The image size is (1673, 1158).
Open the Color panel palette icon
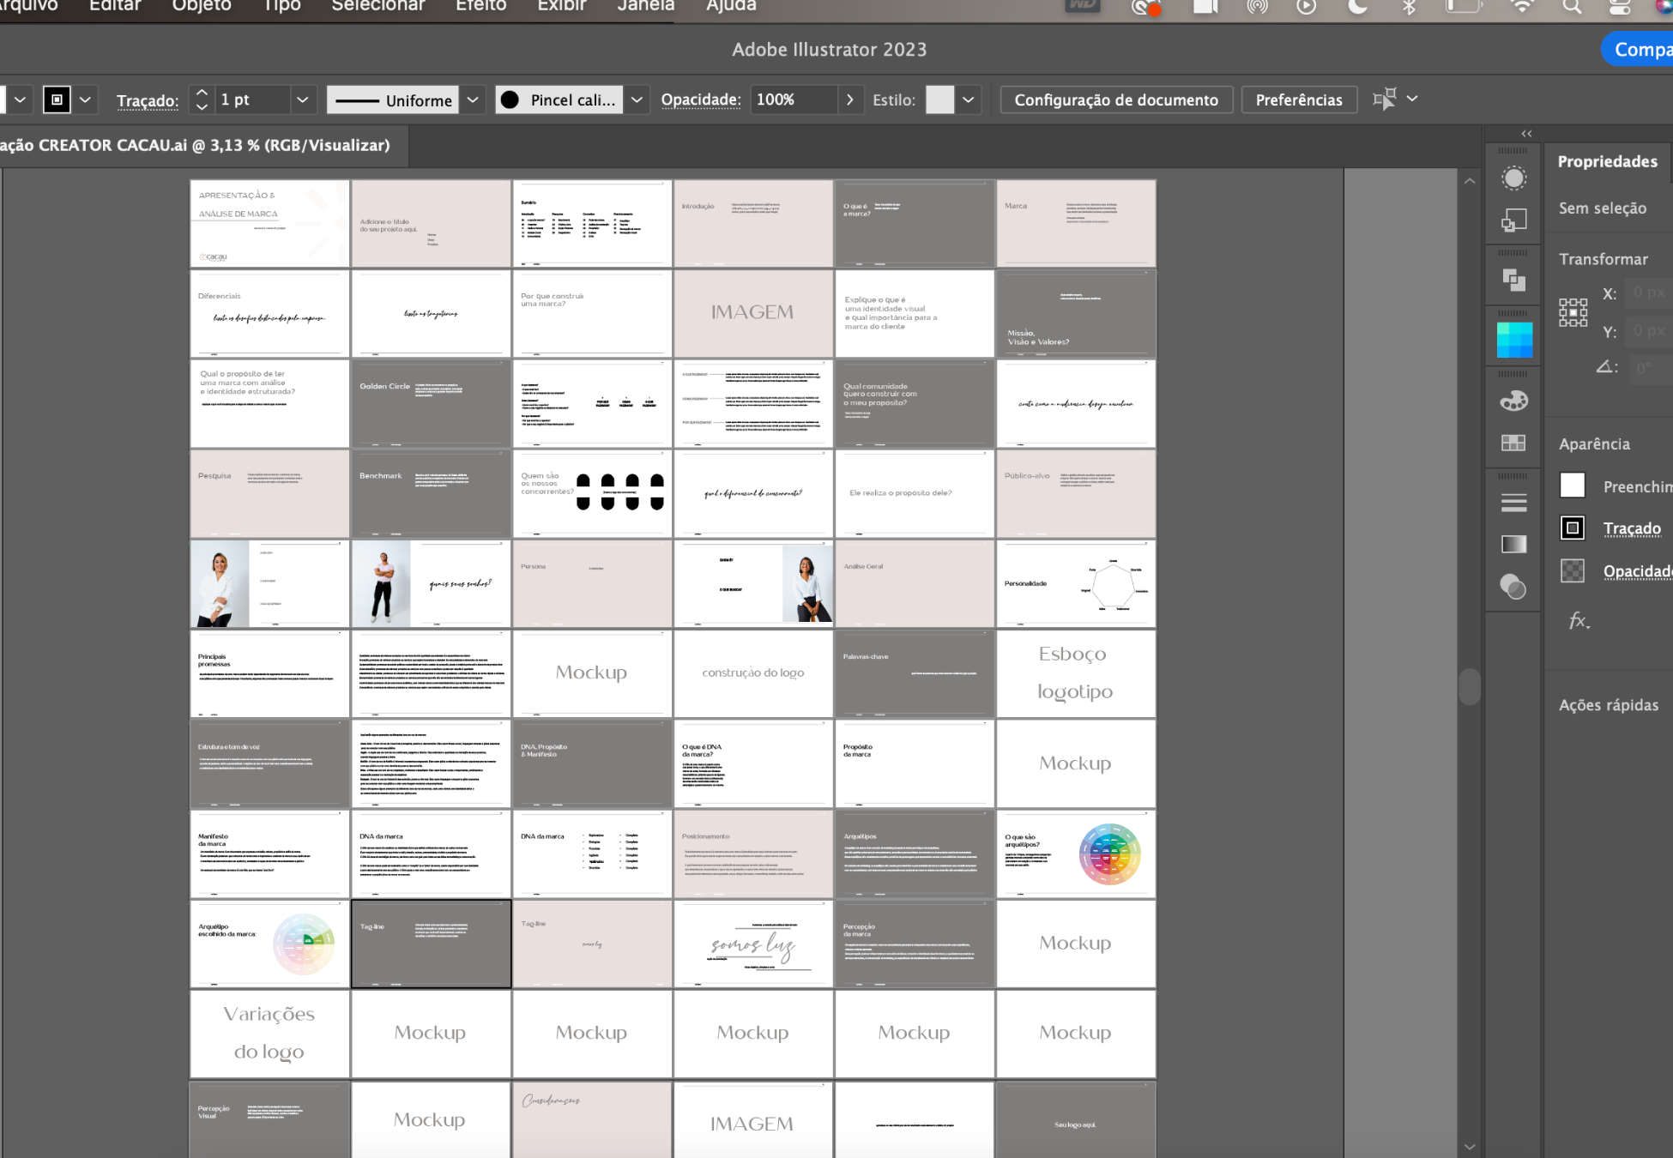tap(1513, 401)
